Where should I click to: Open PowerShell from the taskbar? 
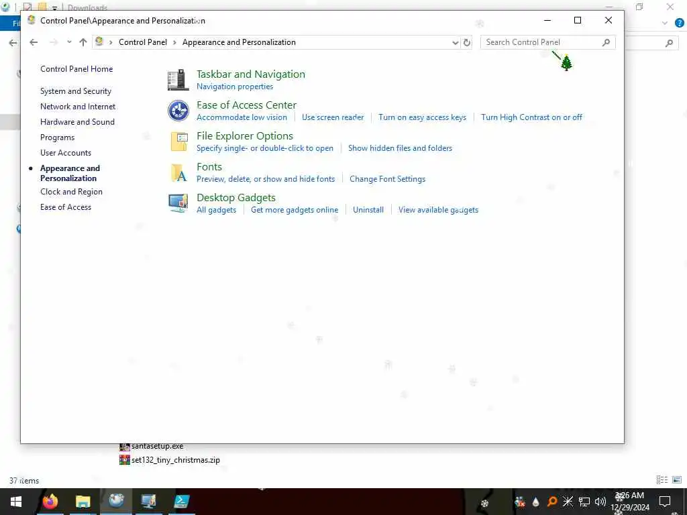click(x=181, y=502)
